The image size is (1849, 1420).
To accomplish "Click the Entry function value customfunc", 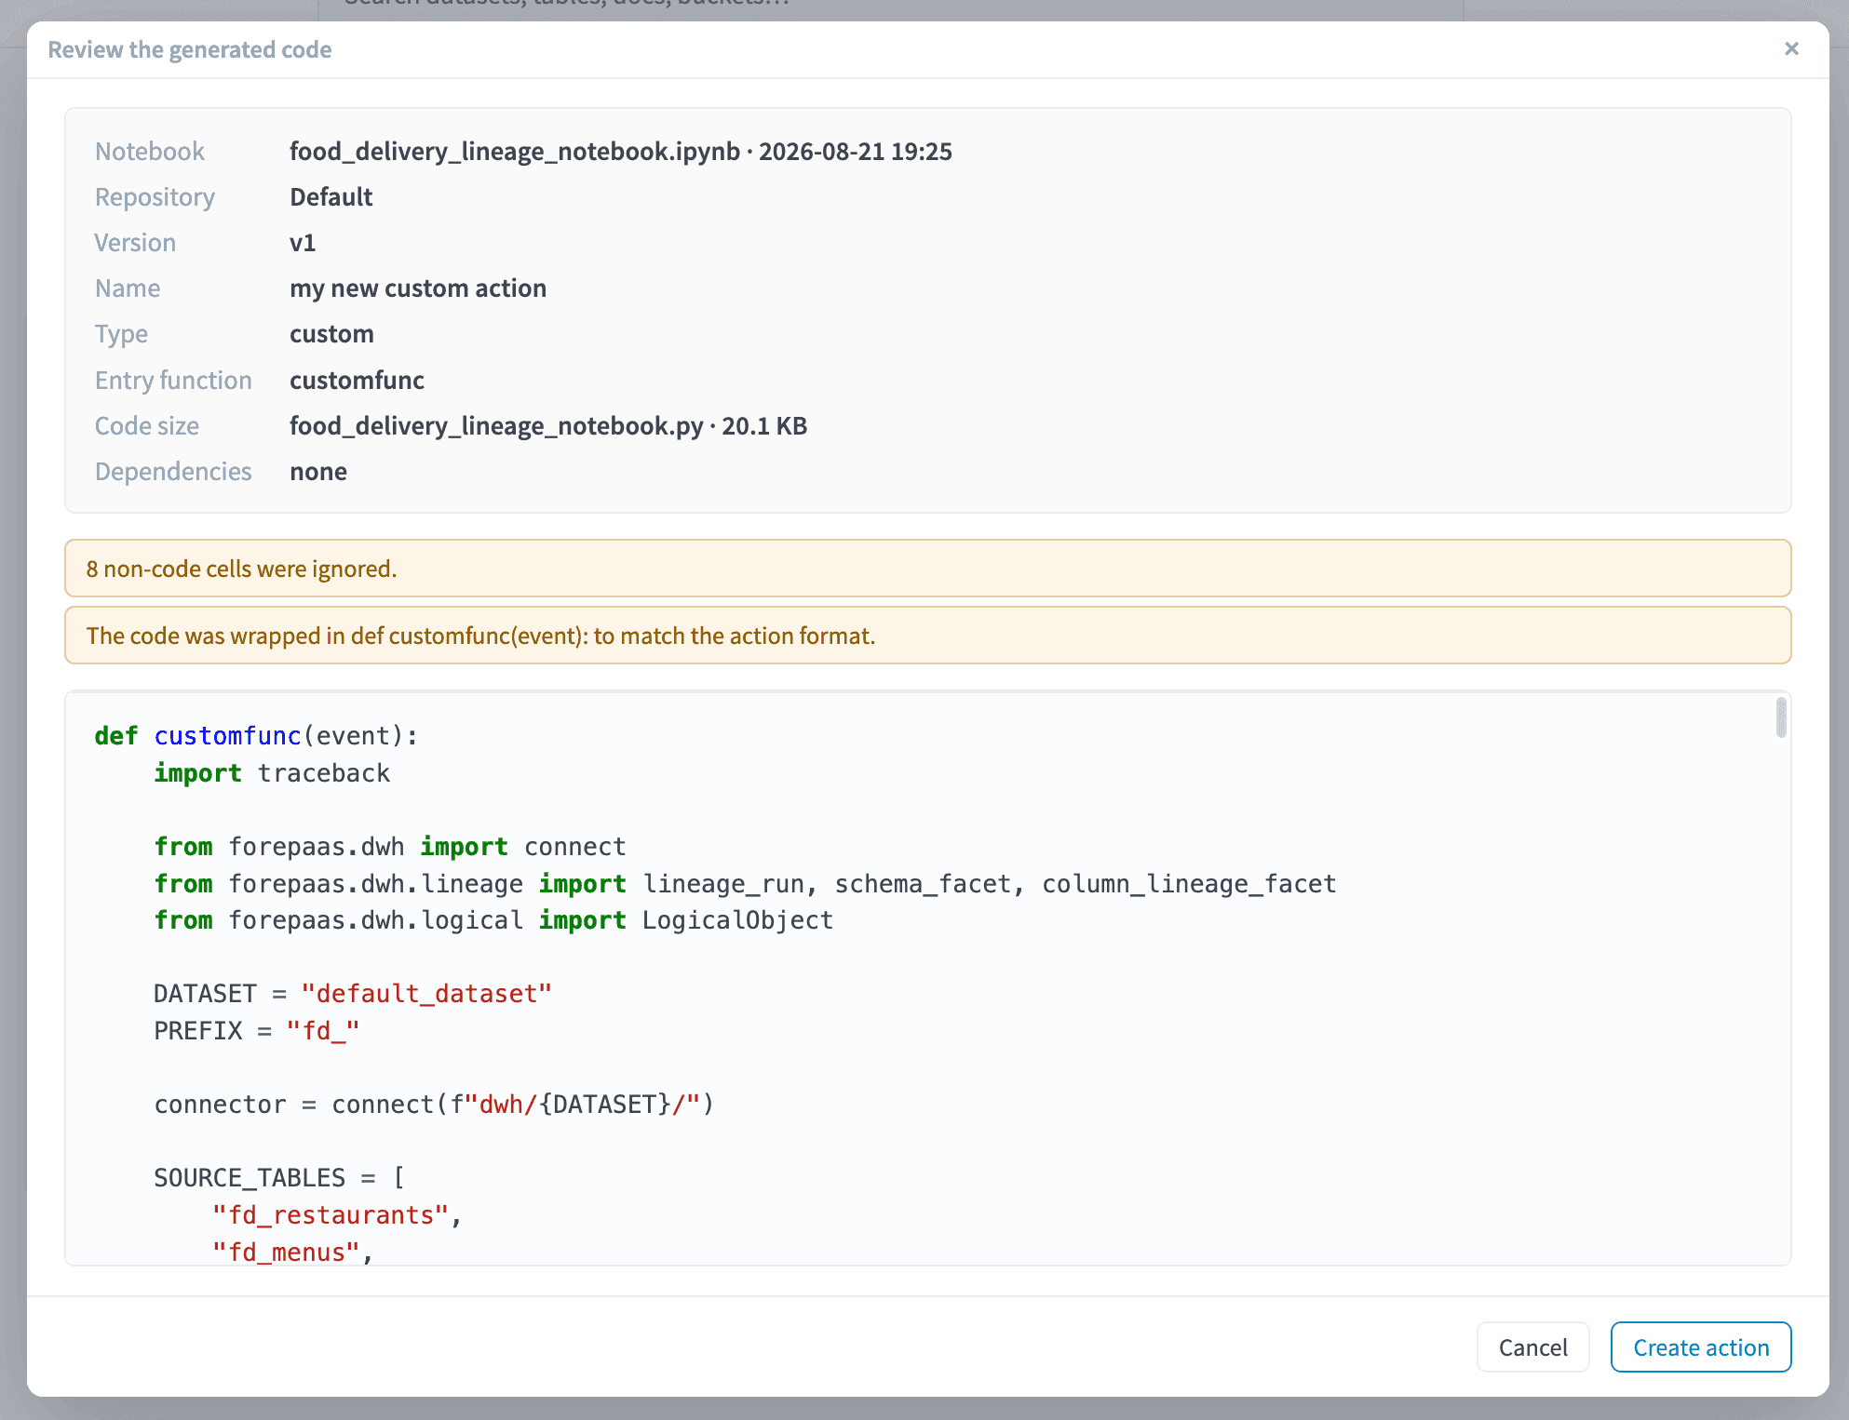I will coord(357,380).
